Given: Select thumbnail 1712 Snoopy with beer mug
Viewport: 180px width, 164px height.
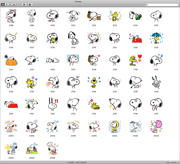Looking at the screenshot, I should (x=94, y=16).
